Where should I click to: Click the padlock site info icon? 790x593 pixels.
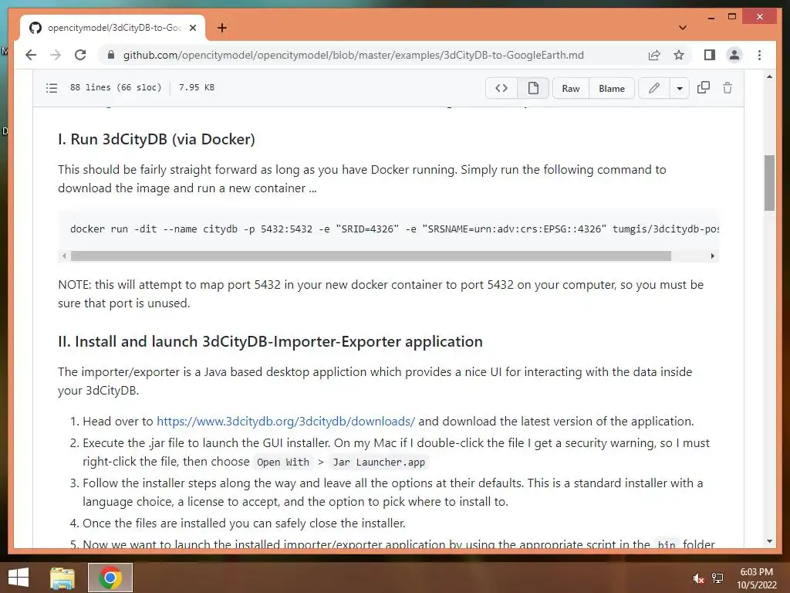(111, 55)
